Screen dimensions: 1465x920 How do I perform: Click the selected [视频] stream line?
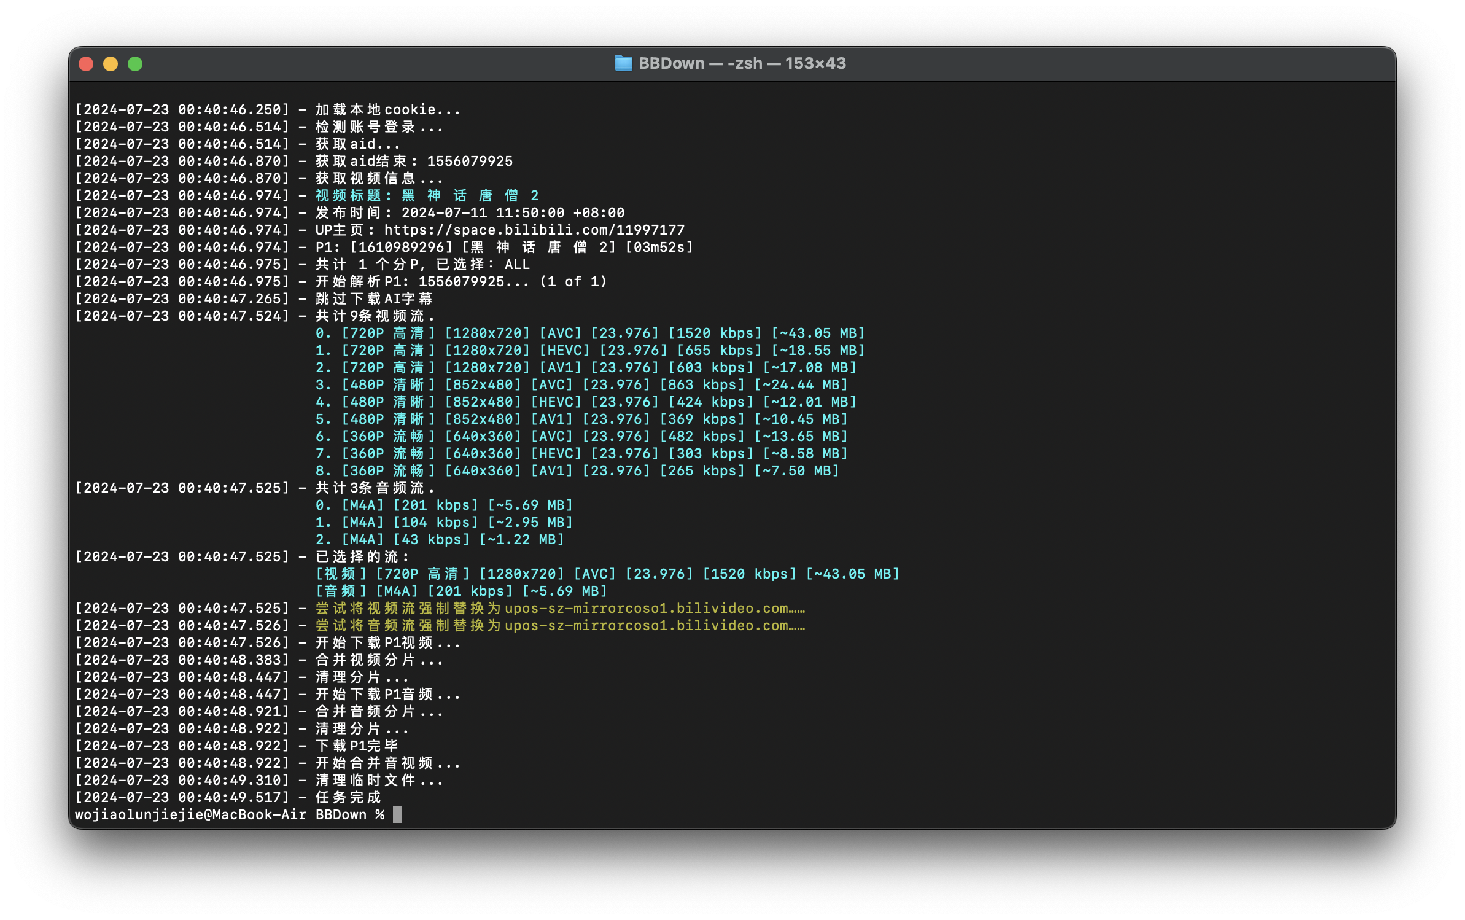coord(607,574)
